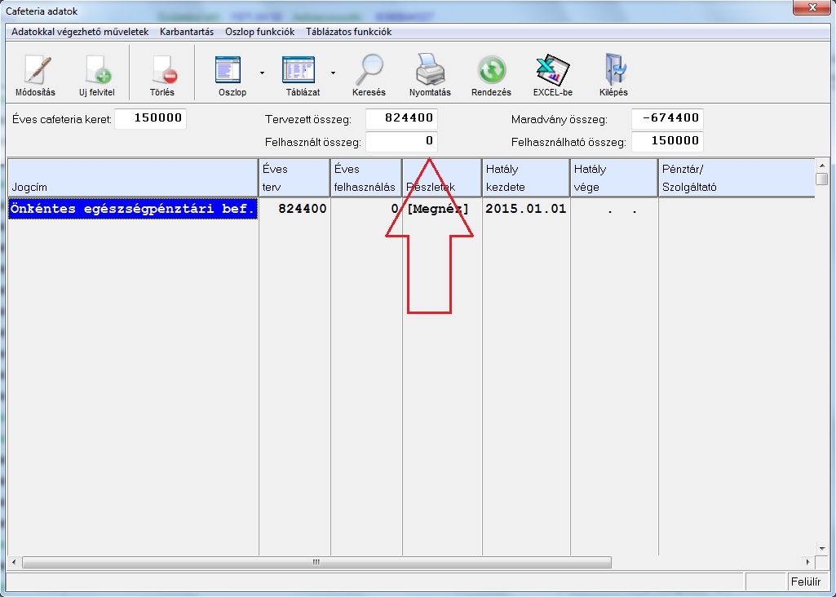Screen dimensions: 836x597
Task: Export to Excel with EXCEL-be
Action: pyautogui.click(x=552, y=73)
